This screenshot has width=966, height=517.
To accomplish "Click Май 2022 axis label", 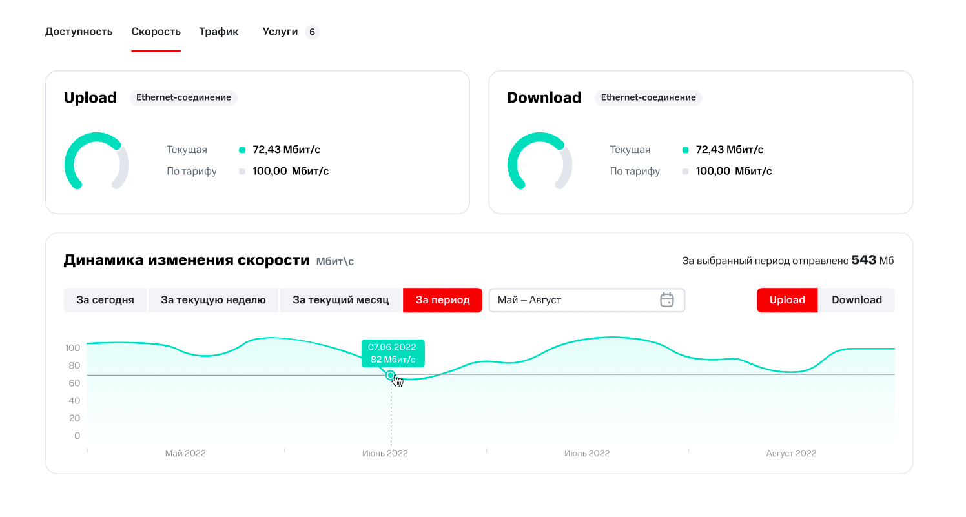I will [x=185, y=454].
